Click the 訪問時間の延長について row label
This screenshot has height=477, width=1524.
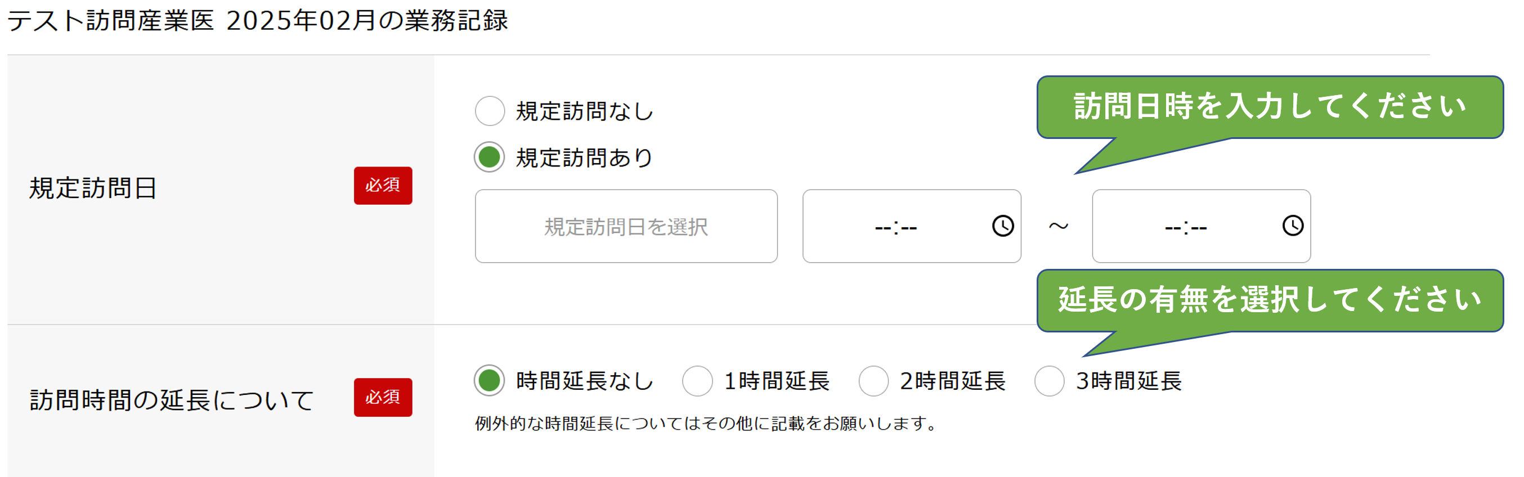(172, 400)
